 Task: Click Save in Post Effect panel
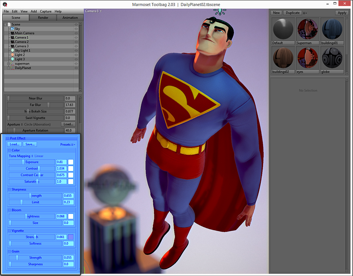(x=30, y=144)
